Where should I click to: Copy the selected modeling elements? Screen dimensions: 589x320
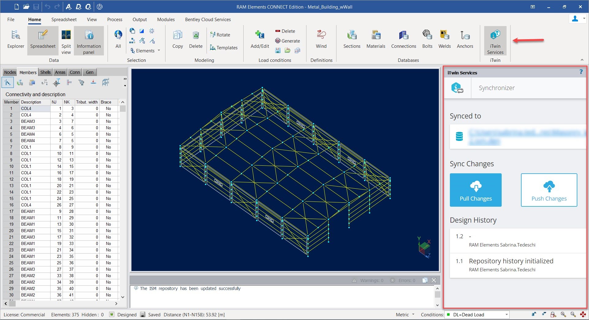click(178, 39)
